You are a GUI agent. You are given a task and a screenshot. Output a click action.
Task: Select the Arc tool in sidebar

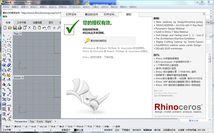[4, 50]
